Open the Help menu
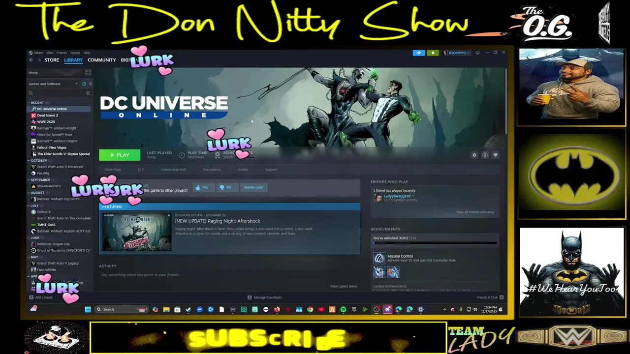The width and height of the screenshot is (630, 354). click(x=87, y=53)
